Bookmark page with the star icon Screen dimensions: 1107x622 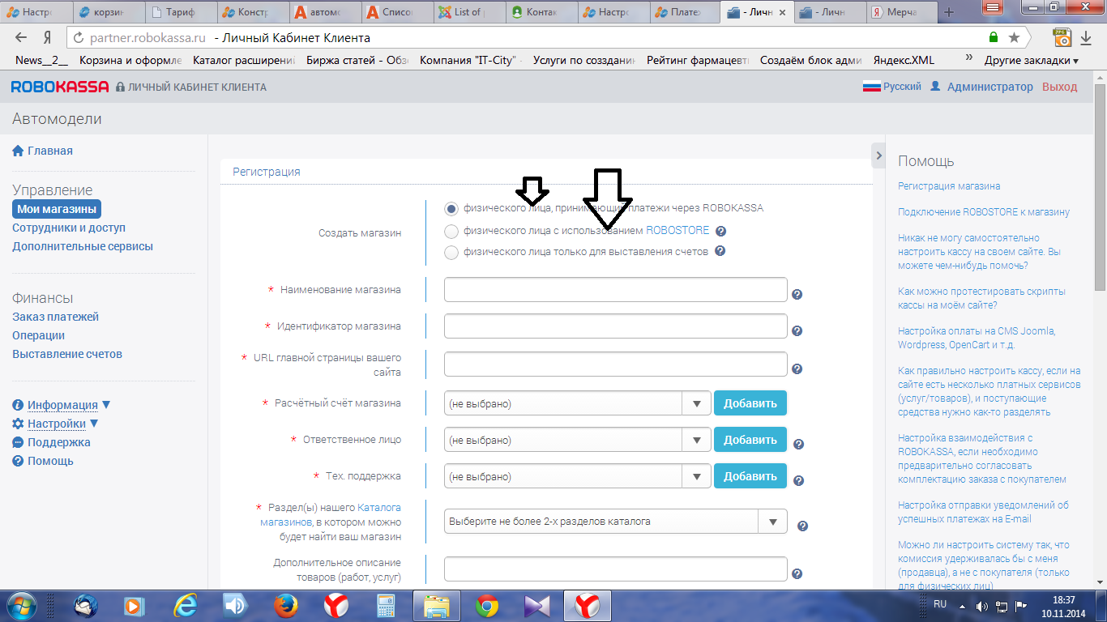click(1014, 37)
